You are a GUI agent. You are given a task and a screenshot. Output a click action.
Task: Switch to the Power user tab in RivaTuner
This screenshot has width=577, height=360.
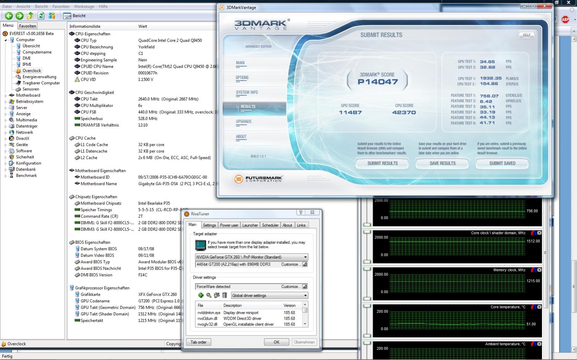[x=229, y=225]
